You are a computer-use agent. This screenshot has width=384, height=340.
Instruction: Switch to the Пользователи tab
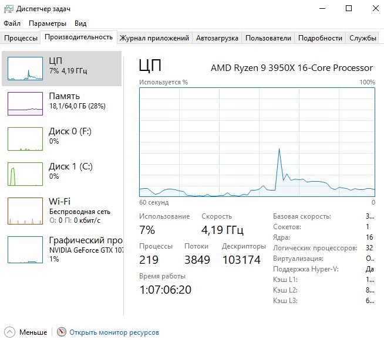point(268,38)
